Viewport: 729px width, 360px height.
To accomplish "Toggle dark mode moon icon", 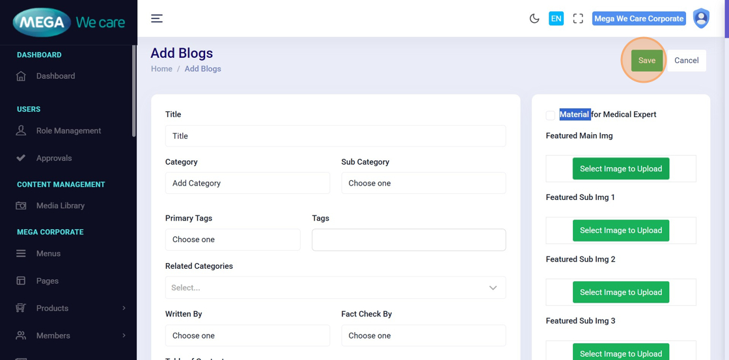I will pos(534,19).
